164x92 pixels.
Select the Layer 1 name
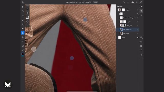tap(129, 22)
